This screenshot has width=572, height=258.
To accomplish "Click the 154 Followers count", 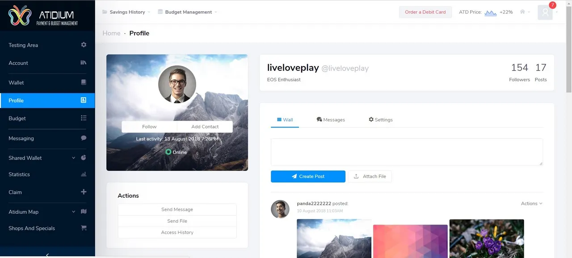I will 519,72.
